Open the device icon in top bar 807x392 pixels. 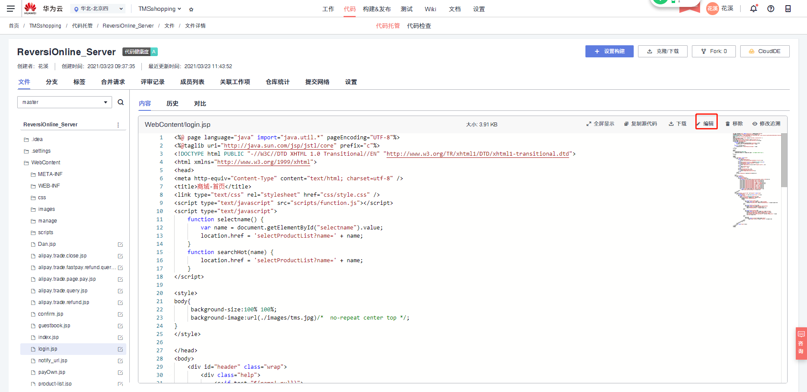(x=788, y=9)
